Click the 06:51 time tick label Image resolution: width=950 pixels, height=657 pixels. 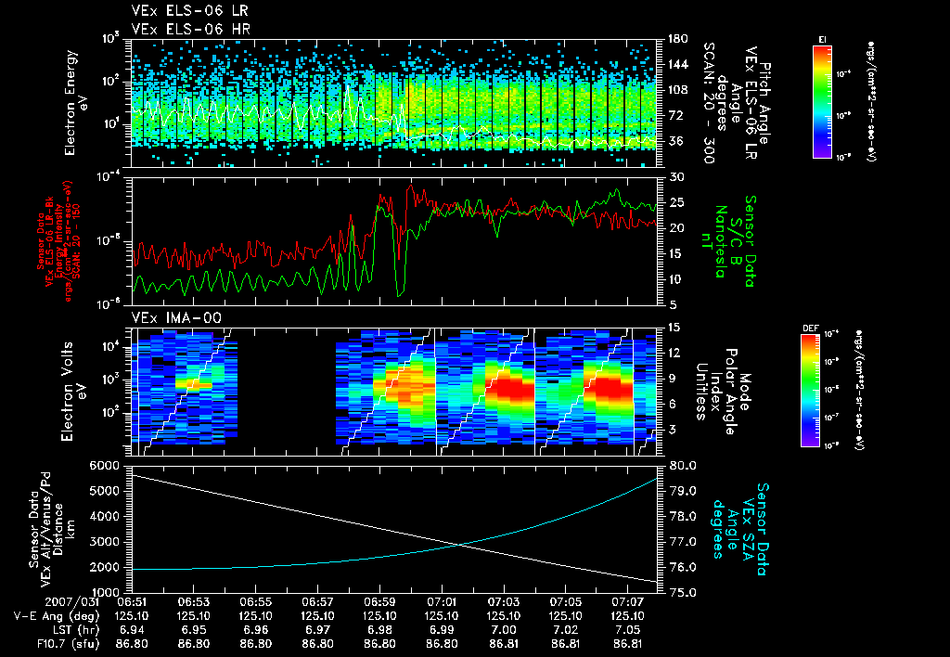pyautogui.click(x=132, y=602)
